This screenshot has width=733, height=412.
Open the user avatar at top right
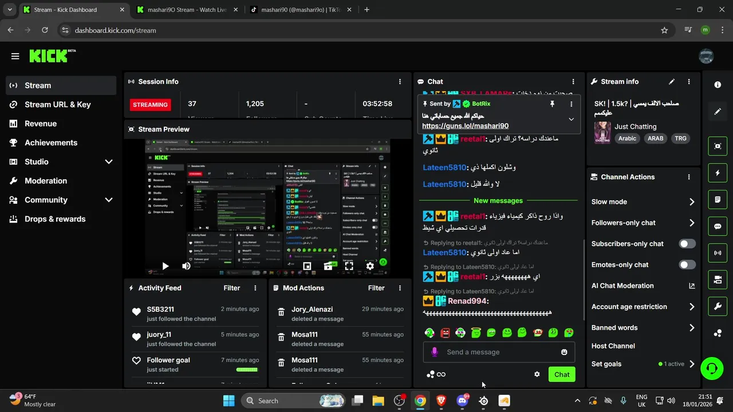pos(706,56)
